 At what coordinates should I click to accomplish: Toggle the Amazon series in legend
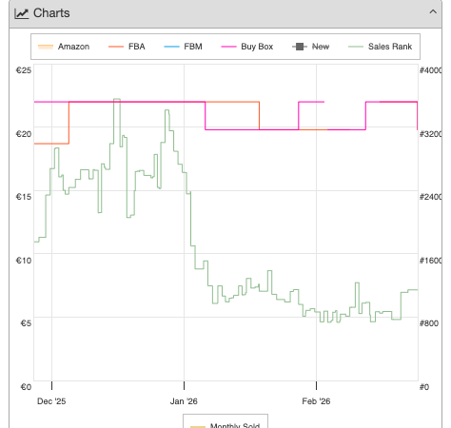(x=64, y=47)
